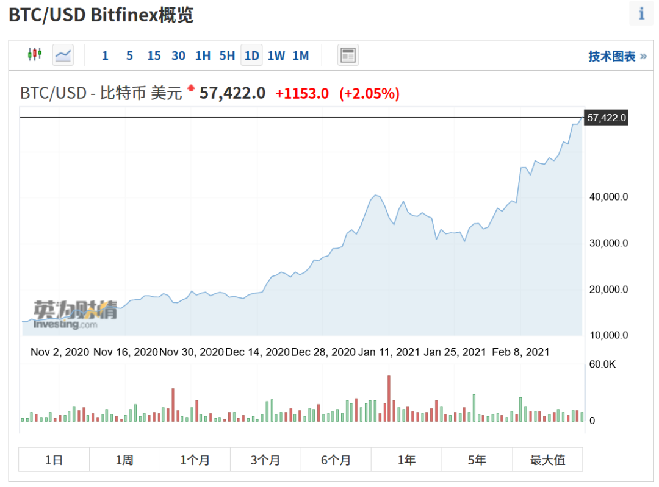This screenshot has height=487, width=659.
Task: Show the 3个月 time range
Action: [x=265, y=460]
